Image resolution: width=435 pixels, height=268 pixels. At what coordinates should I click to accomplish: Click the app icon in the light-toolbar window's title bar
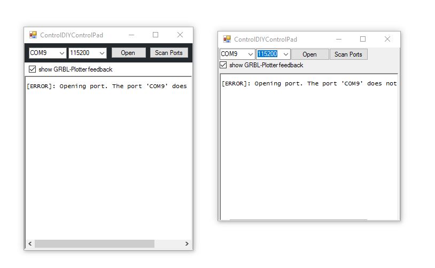point(227,39)
